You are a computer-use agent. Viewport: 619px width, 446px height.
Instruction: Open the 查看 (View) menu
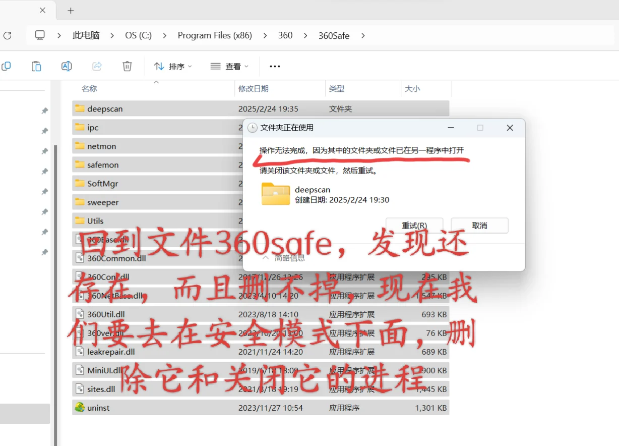pyautogui.click(x=229, y=66)
